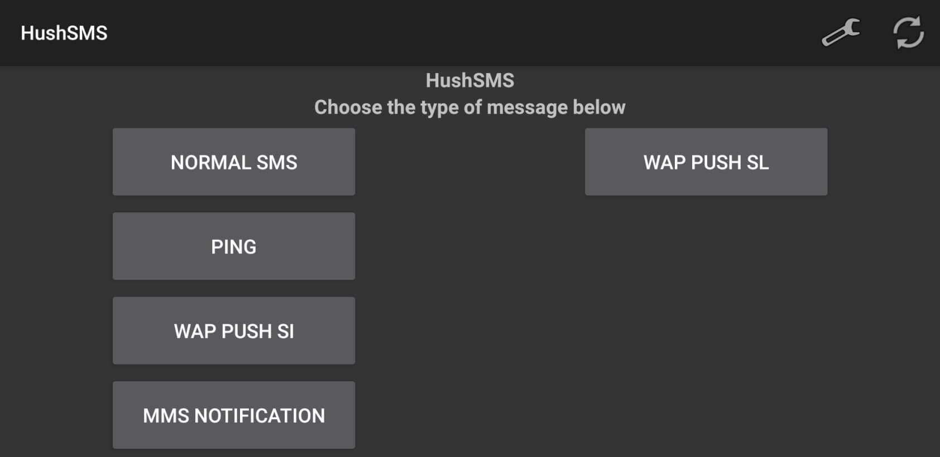Click the HushSMS title in app bar
940x457 pixels.
coord(64,33)
